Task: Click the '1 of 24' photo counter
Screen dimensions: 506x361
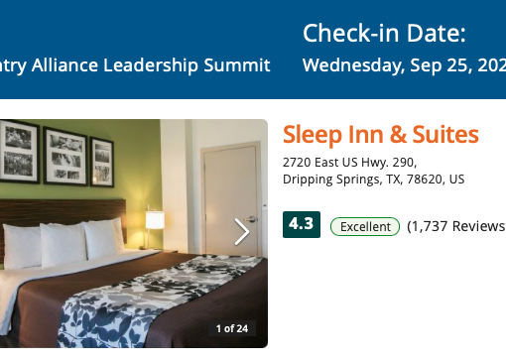Action: point(232,328)
